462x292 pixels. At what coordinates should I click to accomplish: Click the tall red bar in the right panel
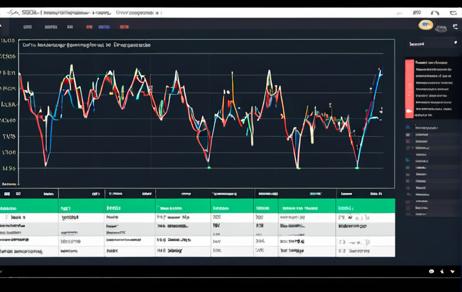click(409, 89)
